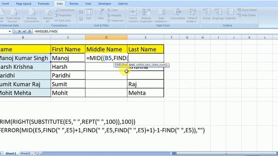Click Existing Connections icon
The height and width of the screenshot is (156, 278).
32,16
